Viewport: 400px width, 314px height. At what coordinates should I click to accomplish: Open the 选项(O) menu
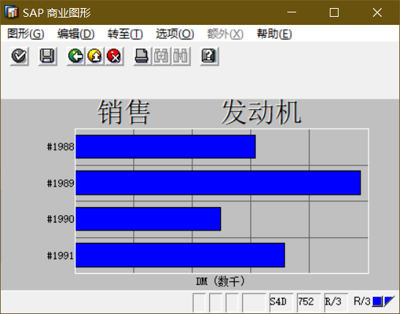(175, 34)
